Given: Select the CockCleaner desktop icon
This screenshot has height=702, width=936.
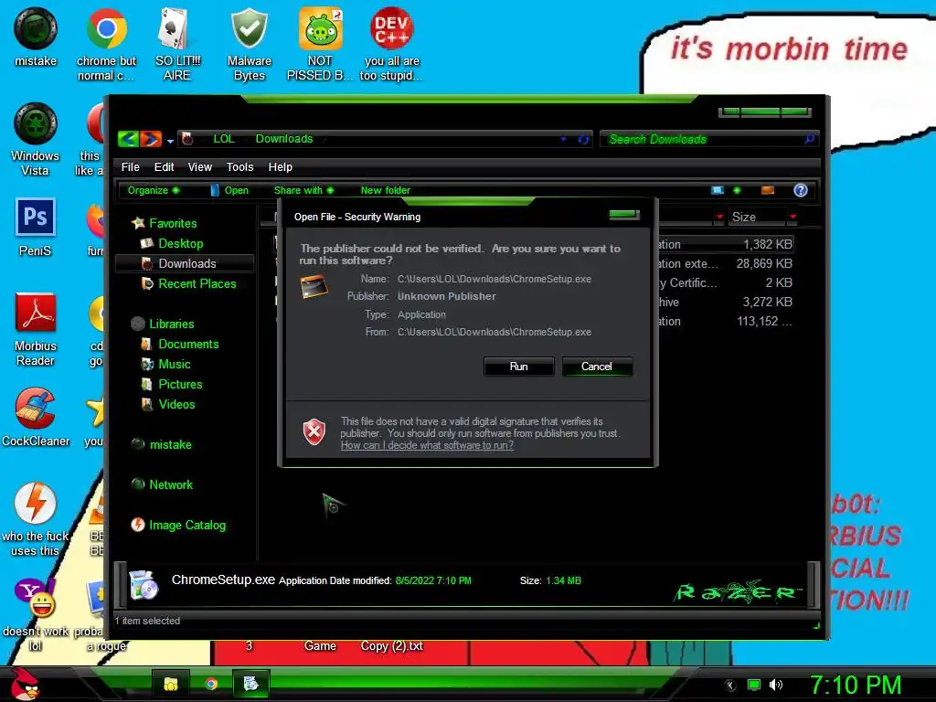Looking at the screenshot, I should (36, 417).
